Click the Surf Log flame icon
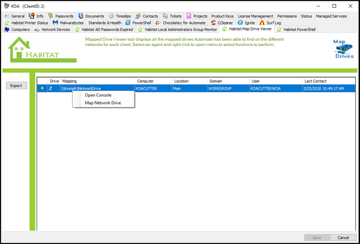This screenshot has width=360, height=244. pyautogui.click(x=262, y=23)
